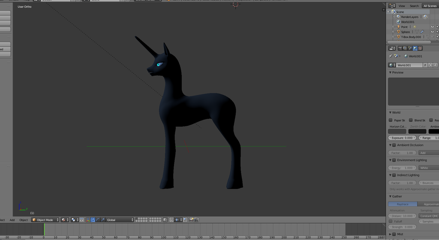Toggle visibility eye for Sphere object
The width and height of the screenshot is (439, 240).
pos(433,32)
